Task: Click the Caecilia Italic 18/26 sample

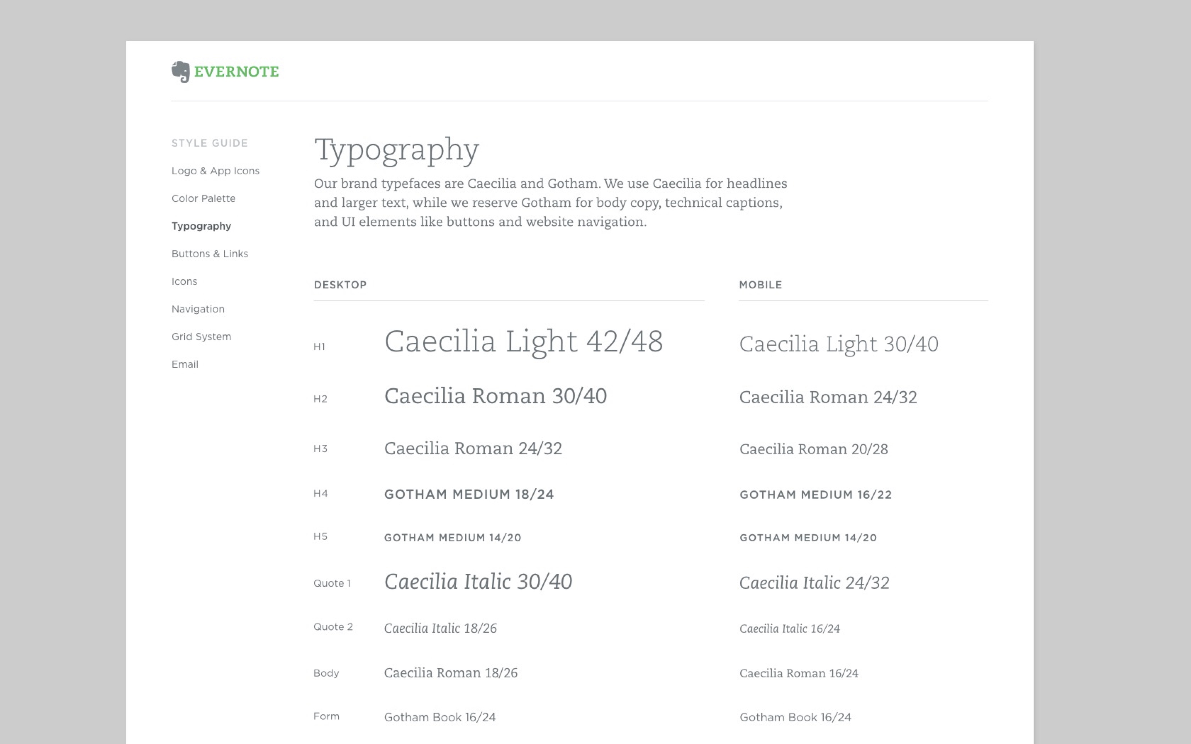Action: point(440,628)
